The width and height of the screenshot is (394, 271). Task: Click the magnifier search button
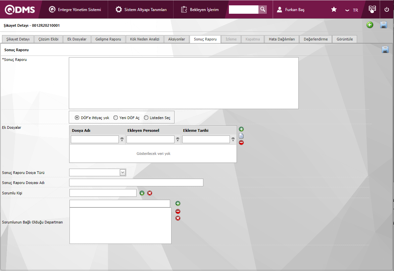click(x=262, y=9)
